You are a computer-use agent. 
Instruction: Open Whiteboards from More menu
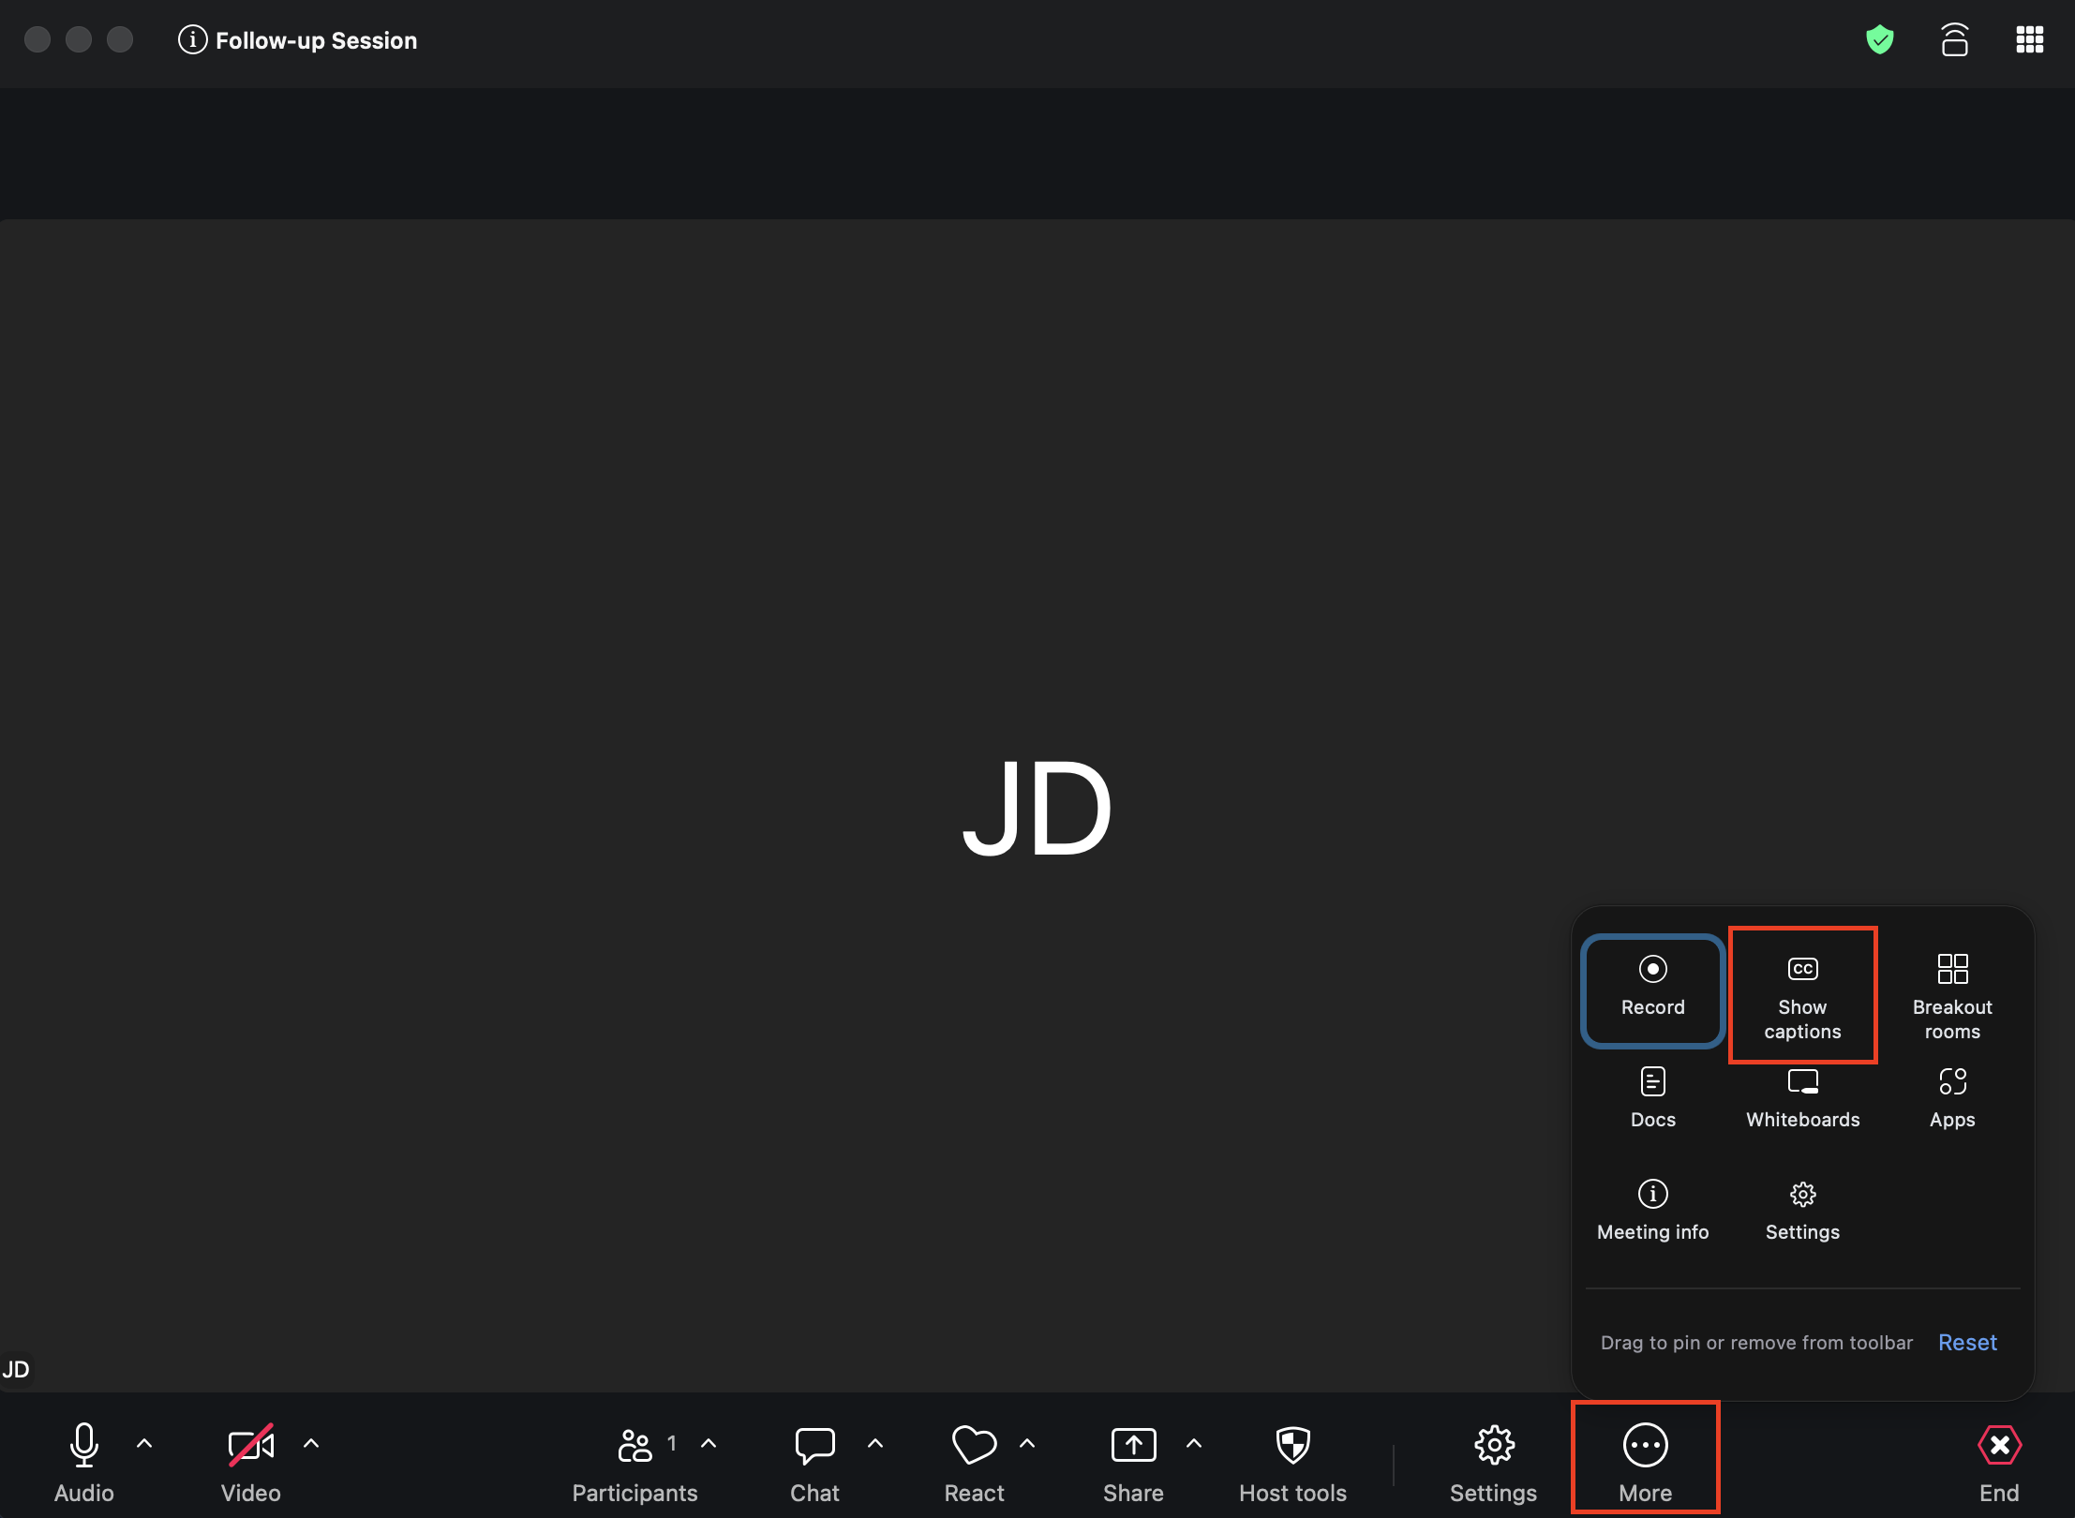coord(1803,1098)
